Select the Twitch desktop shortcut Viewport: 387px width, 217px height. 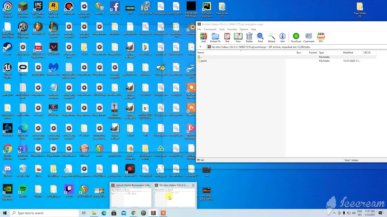click(69, 191)
